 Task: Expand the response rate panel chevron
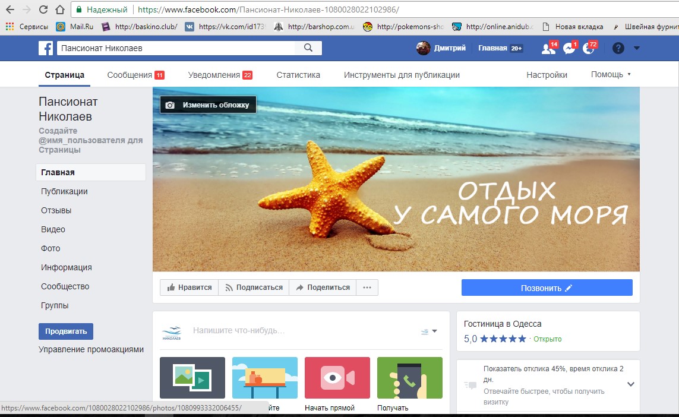[x=631, y=384]
